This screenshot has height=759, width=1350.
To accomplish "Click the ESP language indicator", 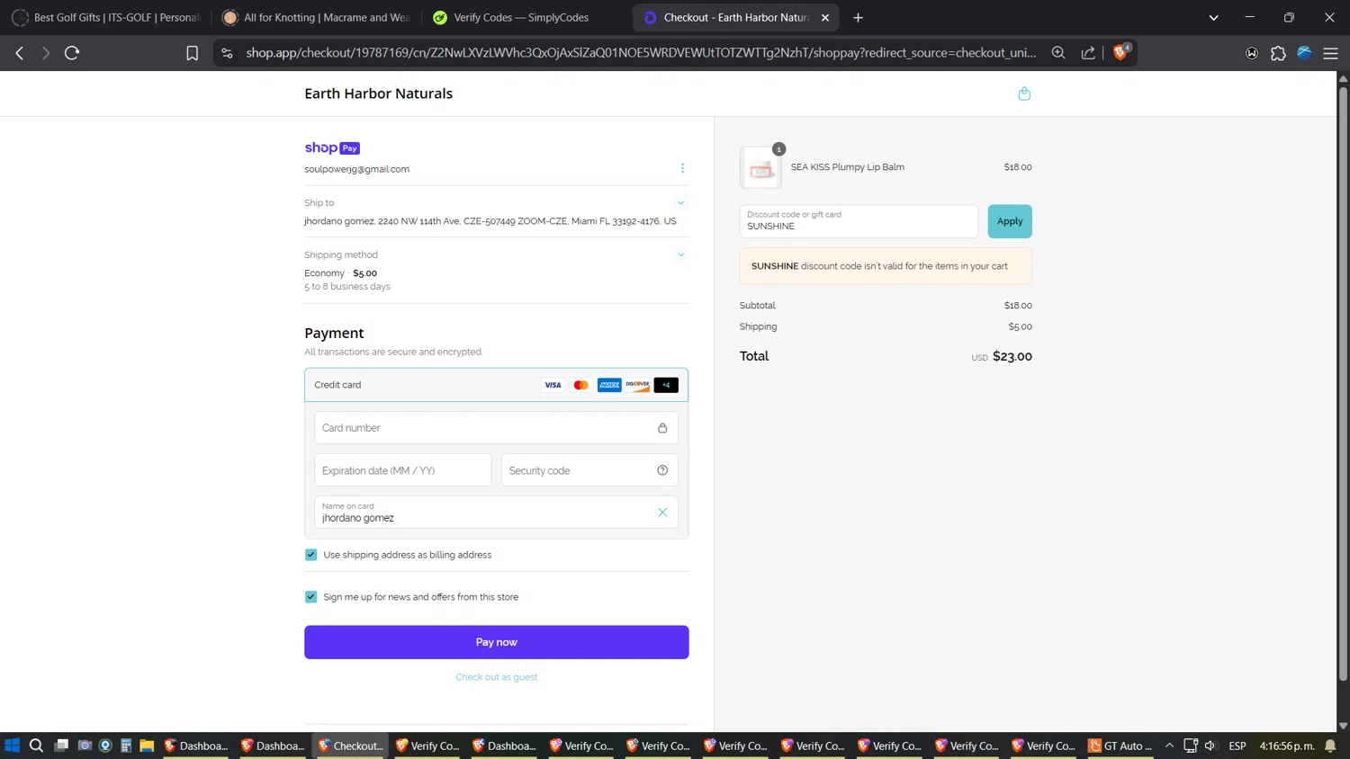I will point(1237,746).
